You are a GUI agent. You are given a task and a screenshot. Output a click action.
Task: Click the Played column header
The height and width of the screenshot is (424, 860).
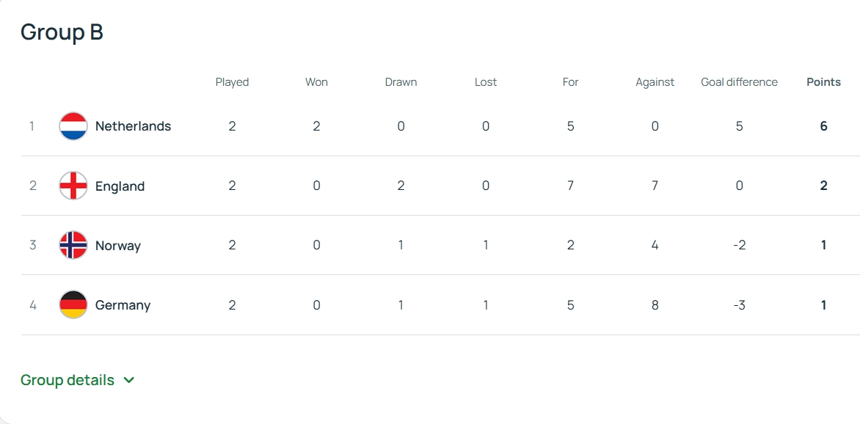(x=232, y=82)
